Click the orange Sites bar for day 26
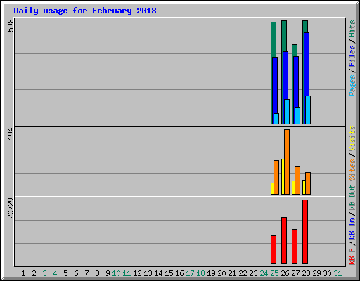360x281 pixels. tap(287, 162)
